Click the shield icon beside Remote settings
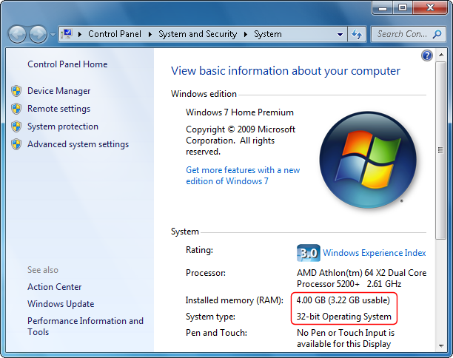Viewport: 453px width, 358px height. pyautogui.click(x=16, y=109)
